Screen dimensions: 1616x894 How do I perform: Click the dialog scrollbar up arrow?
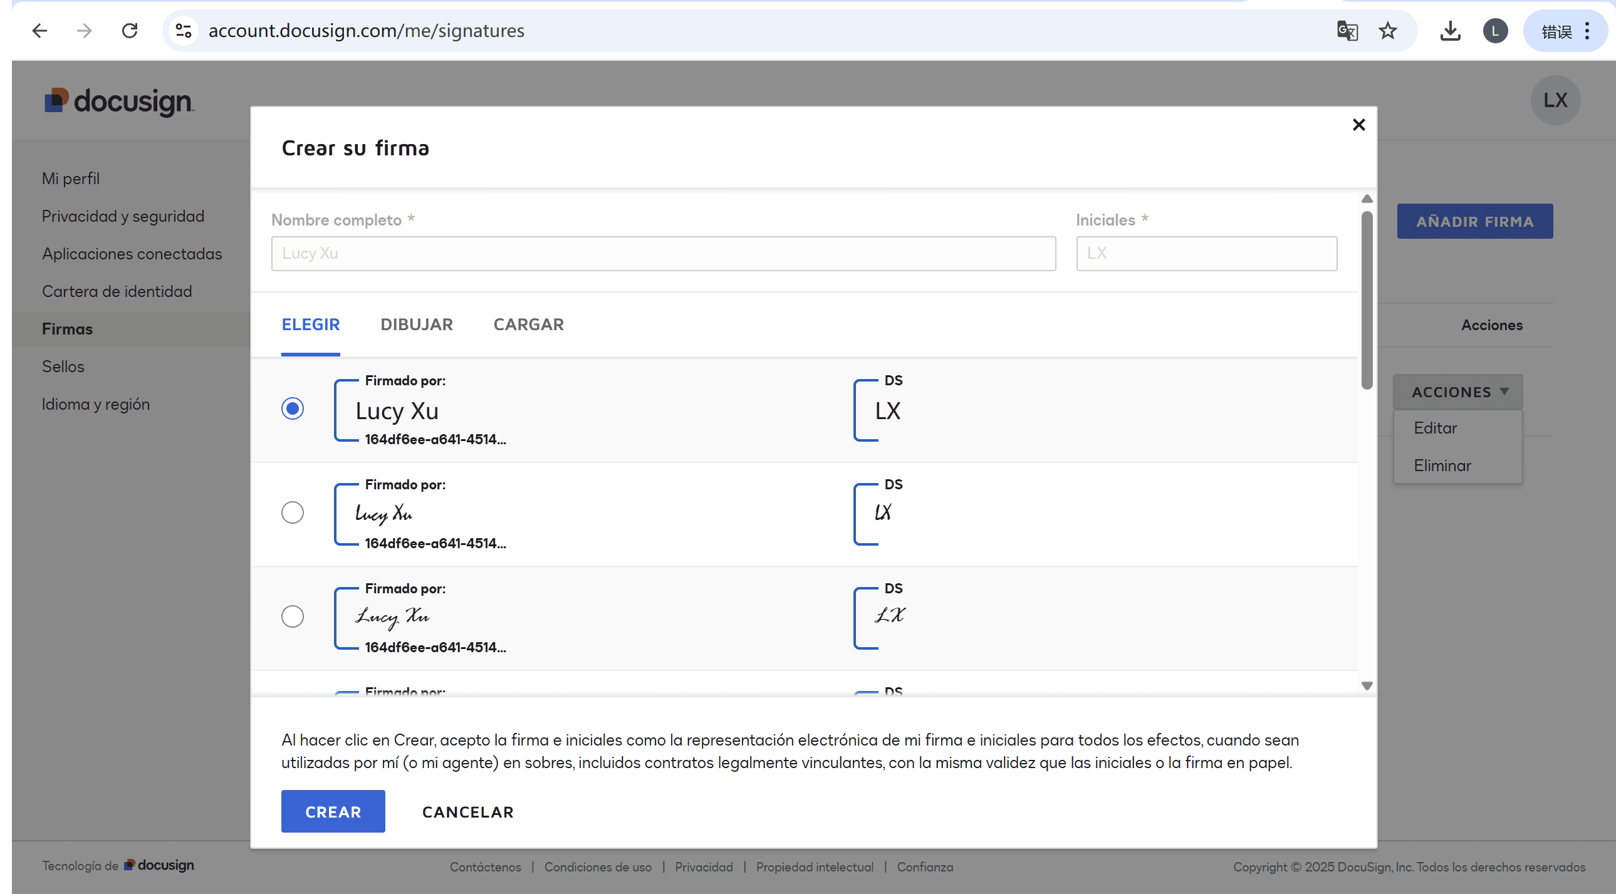1367,199
